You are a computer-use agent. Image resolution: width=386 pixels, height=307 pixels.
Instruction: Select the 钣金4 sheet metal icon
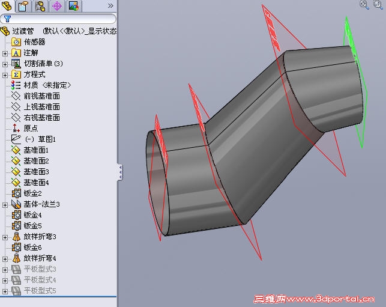click(x=16, y=215)
